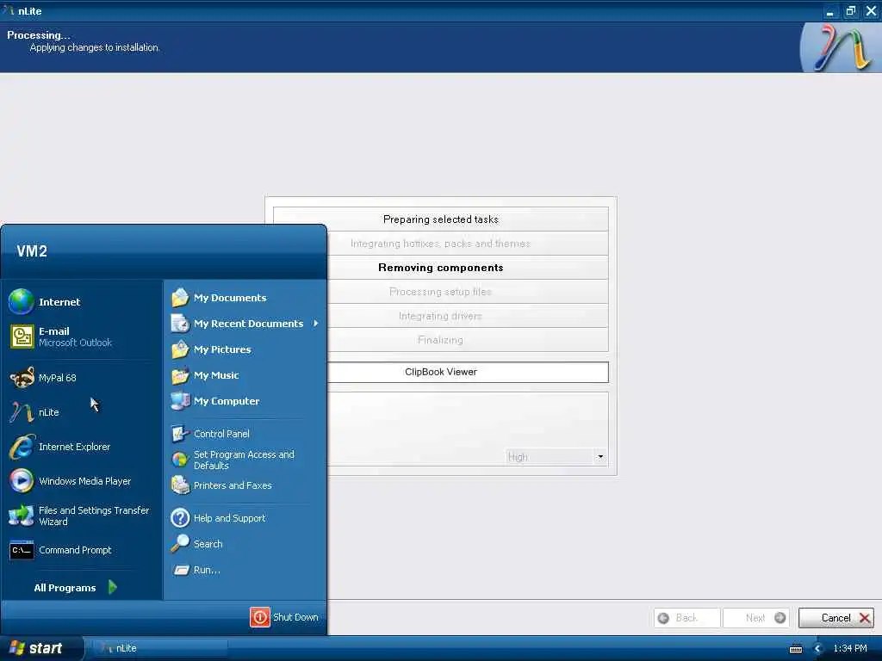The image size is (882, 661).
Task: Open Files and Settings Transfer Wizard icon
Action: pos(22,516)
